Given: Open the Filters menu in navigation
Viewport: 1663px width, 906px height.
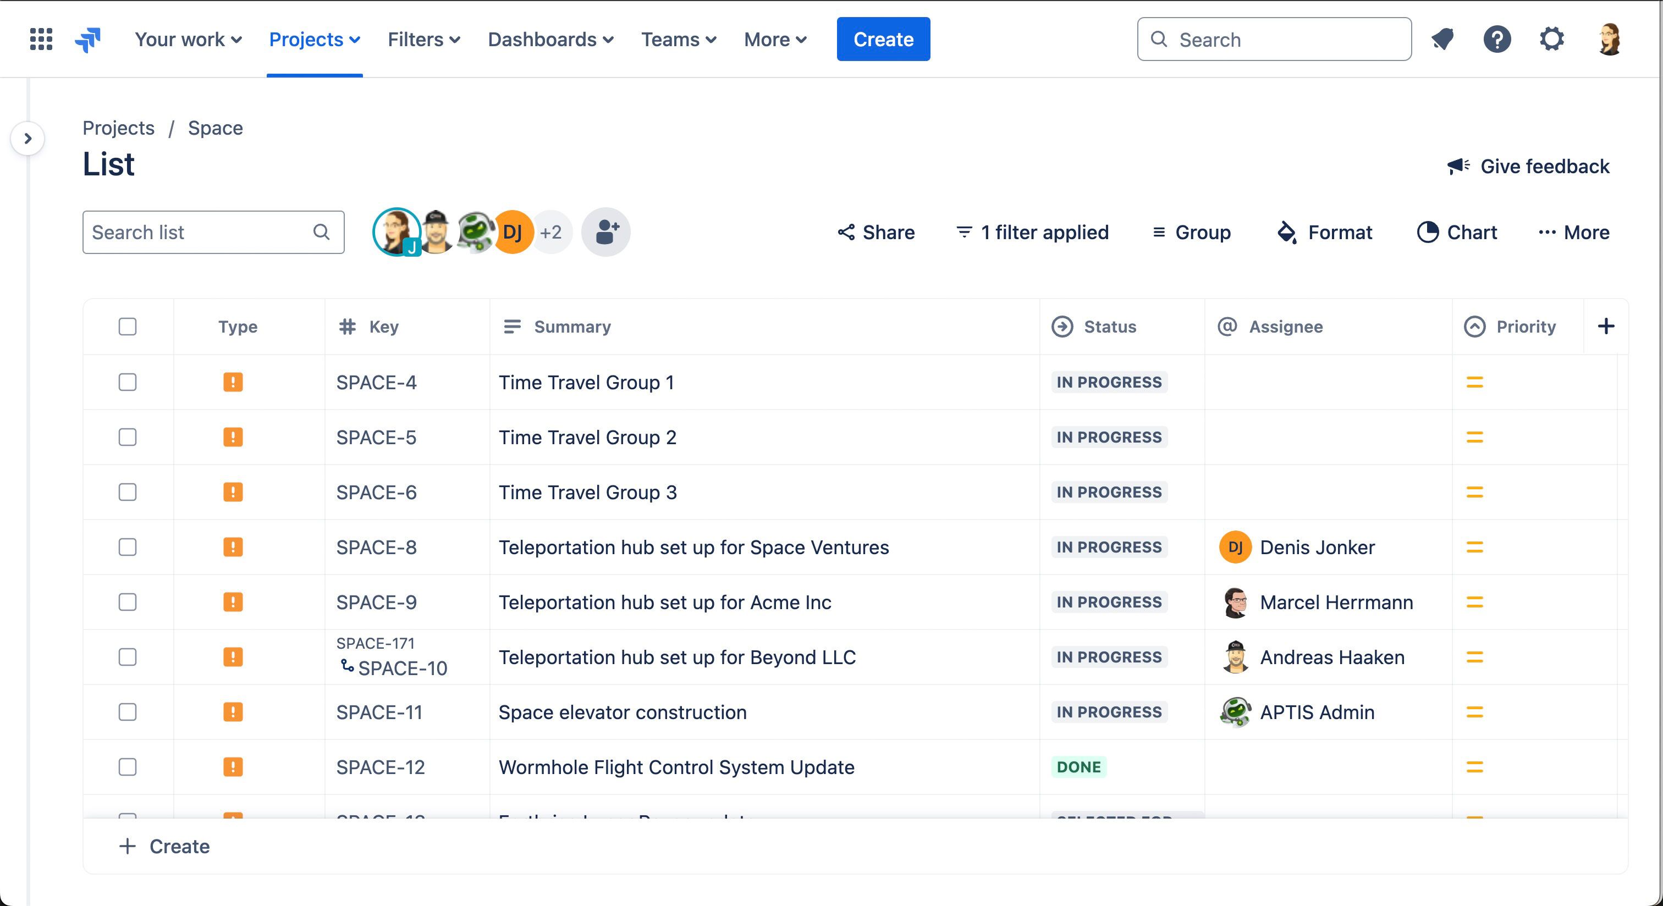Looking at the screenshot, I should tap(423, 40).
